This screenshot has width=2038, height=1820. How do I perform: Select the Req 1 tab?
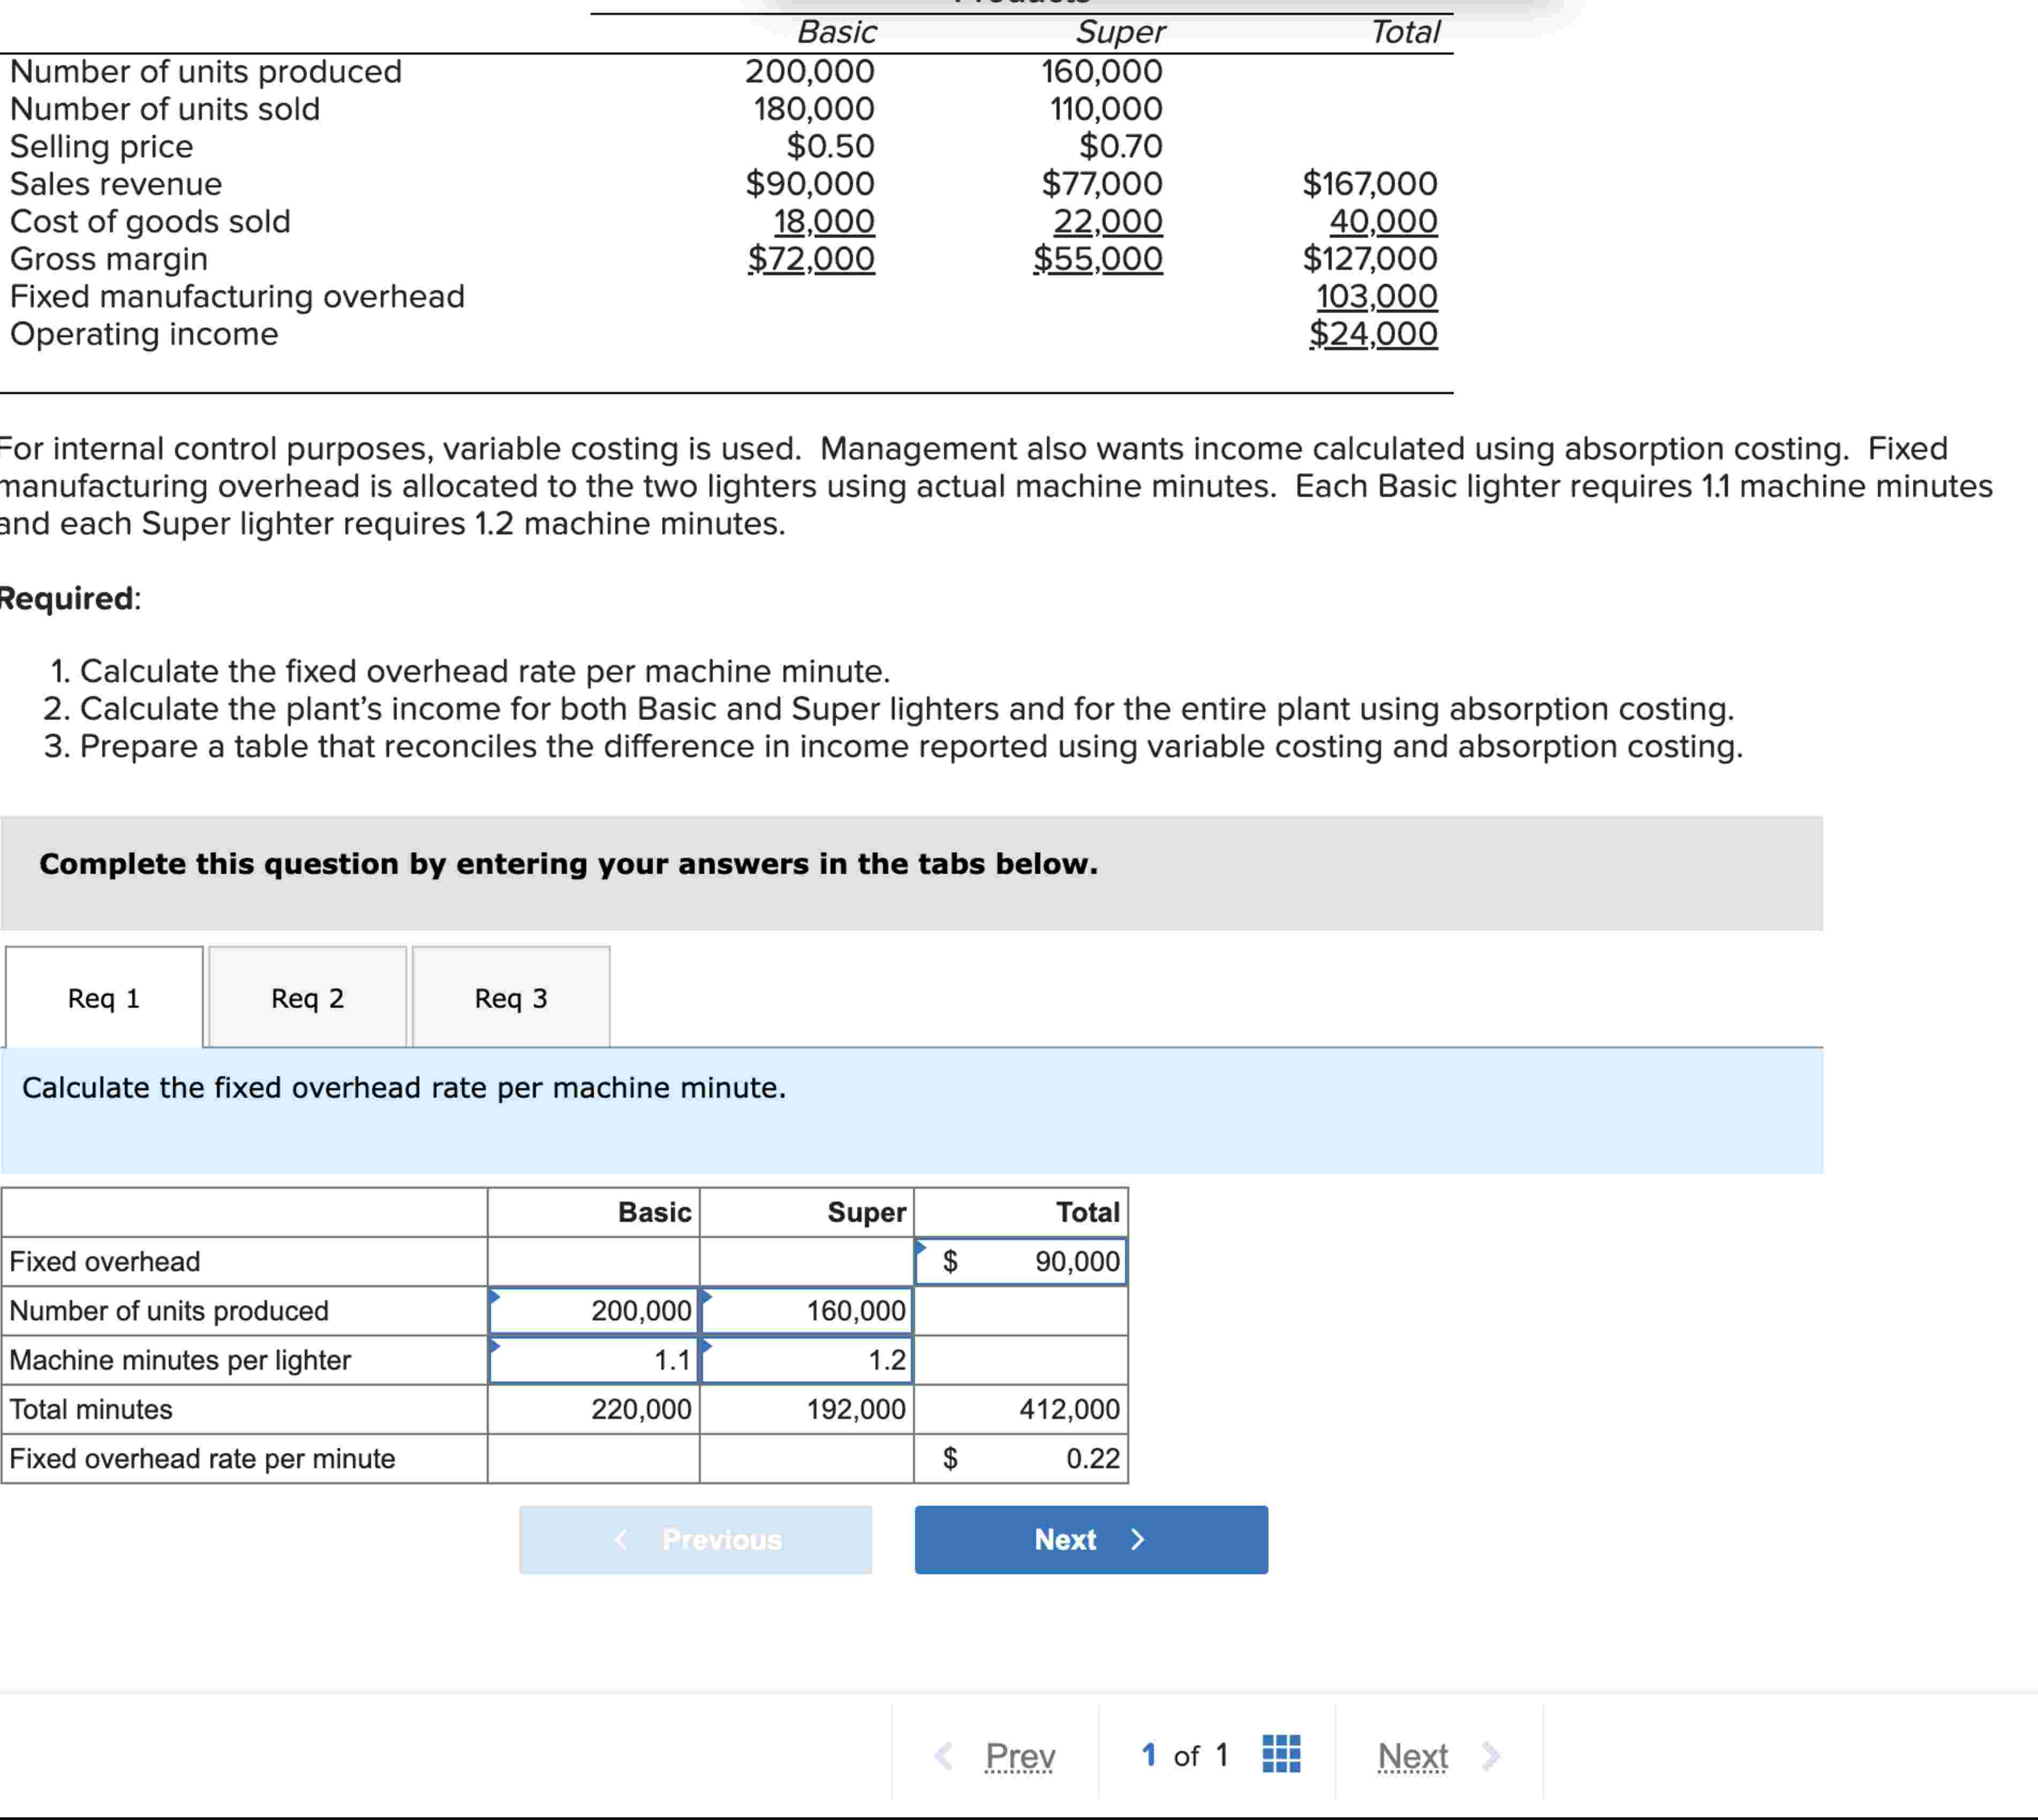point(102,997)
